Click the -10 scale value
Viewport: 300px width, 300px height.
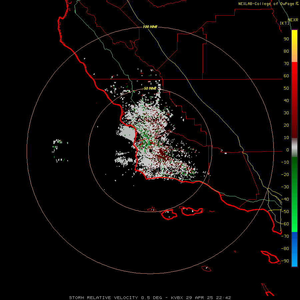285,162
